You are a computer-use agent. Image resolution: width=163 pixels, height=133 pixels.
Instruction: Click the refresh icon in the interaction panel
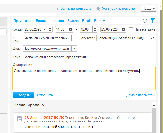pos(145,21)
